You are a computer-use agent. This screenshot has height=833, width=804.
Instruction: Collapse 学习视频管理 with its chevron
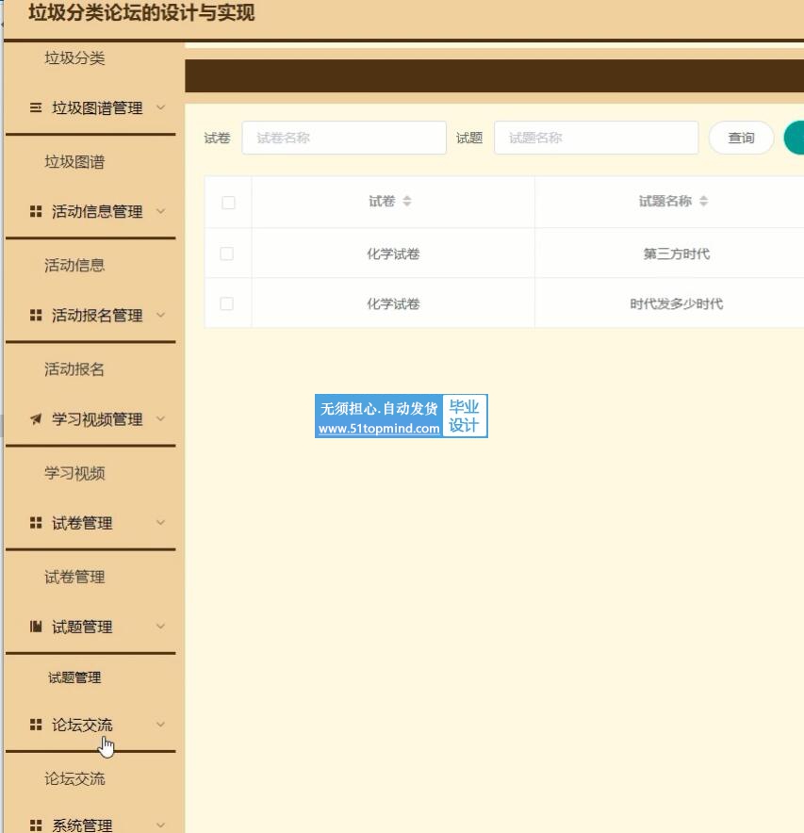[160, 419]
